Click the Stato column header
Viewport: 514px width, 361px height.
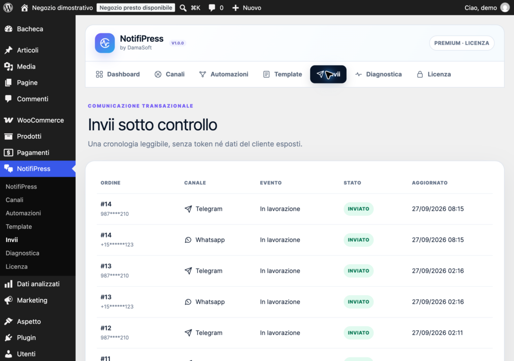point(352,183)
